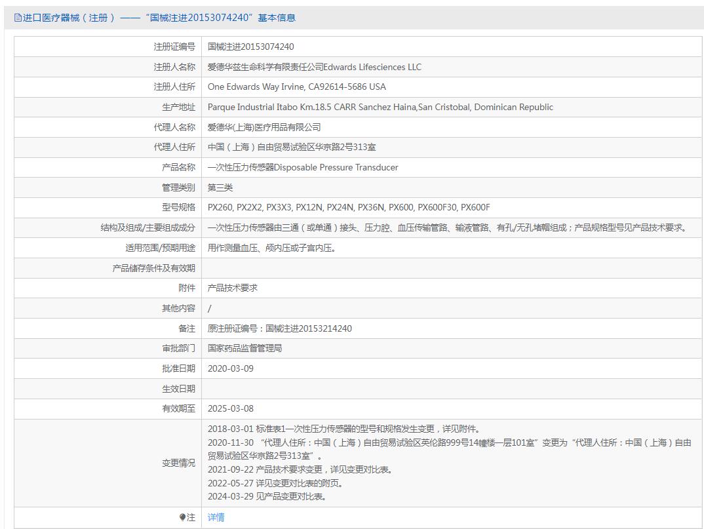Click the 型号规格 row label
Image resolution: width=704 pixels, height=529 pixels.
coord(179,207)
